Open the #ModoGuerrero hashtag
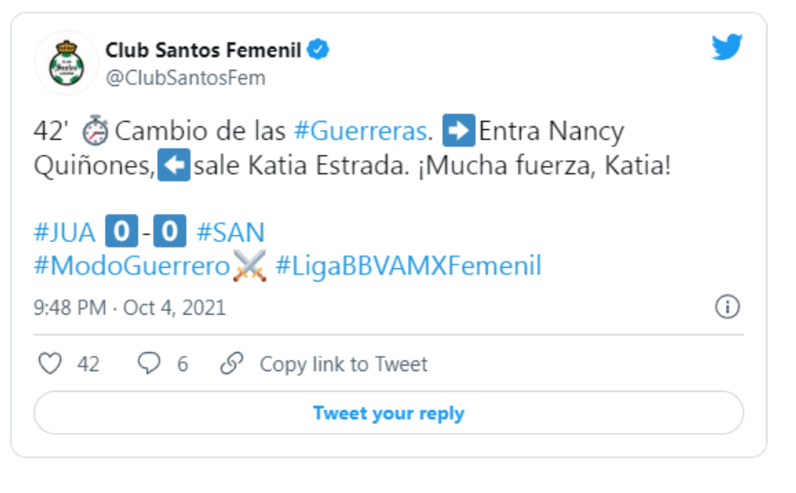Viewport: 796px width, 493px height. coord(132,266)
